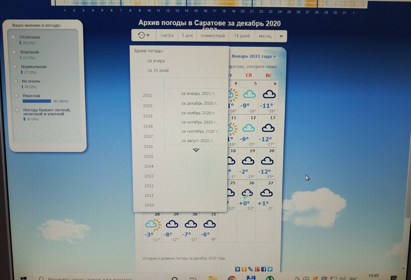Open the weather archive clock dropdown

click(x=144, y=35)
